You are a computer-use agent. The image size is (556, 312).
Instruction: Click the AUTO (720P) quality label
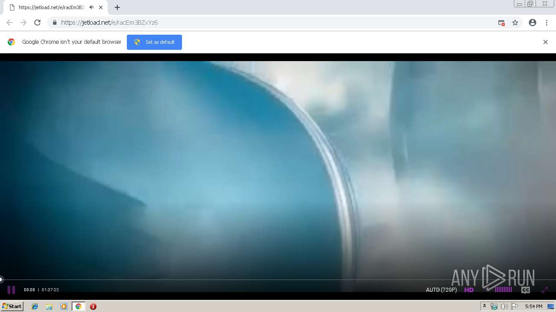pos(441,290)
